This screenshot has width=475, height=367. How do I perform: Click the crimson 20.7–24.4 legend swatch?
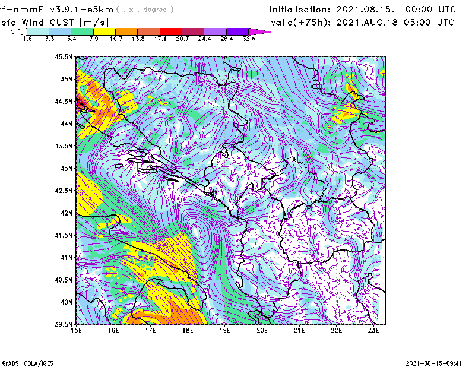(x=193, y=31)
